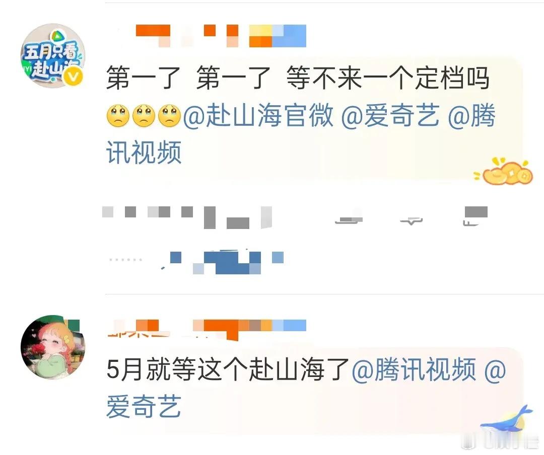Screen dimensions: 544x455
Task: Tap the third crying emoji before @赴山海官微
Action: 169,116
